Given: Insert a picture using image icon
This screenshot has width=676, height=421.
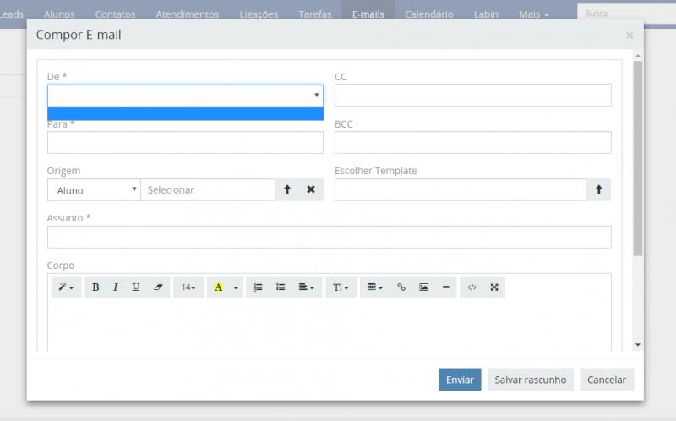Looking at the screenshot, I should click(x=424, y=287).
